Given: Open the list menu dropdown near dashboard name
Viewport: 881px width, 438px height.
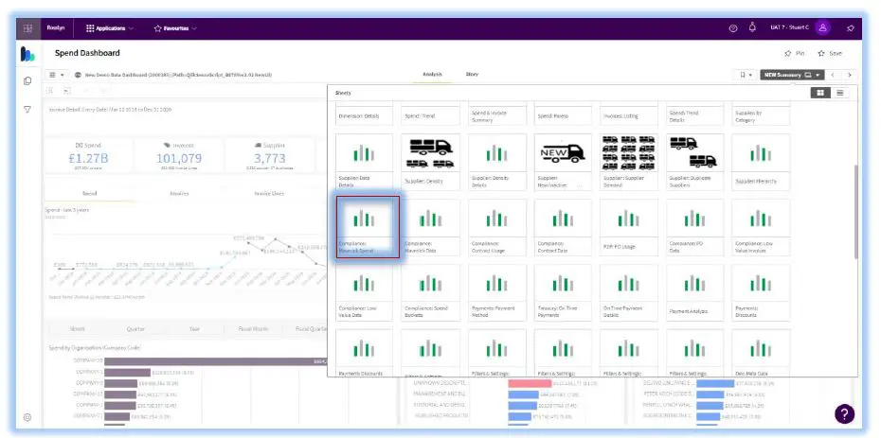Looking at the screenshot, I should (x=56, y=75).
